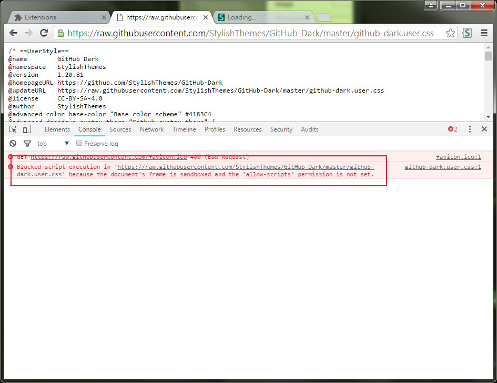Screen dimensions: 497x383
Task: Close the DevTools panel
Action: 484,129
